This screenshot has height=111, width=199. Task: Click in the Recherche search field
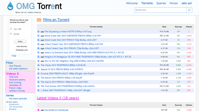pos(160,10)
